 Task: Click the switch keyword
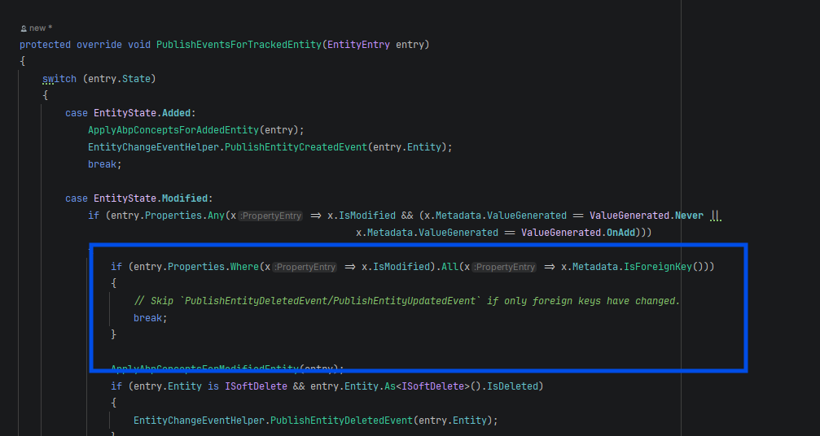[x=59, y=78]
